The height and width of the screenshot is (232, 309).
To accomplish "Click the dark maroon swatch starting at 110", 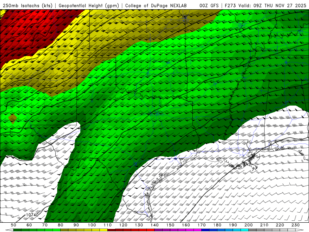I will (x=111, y=230).
